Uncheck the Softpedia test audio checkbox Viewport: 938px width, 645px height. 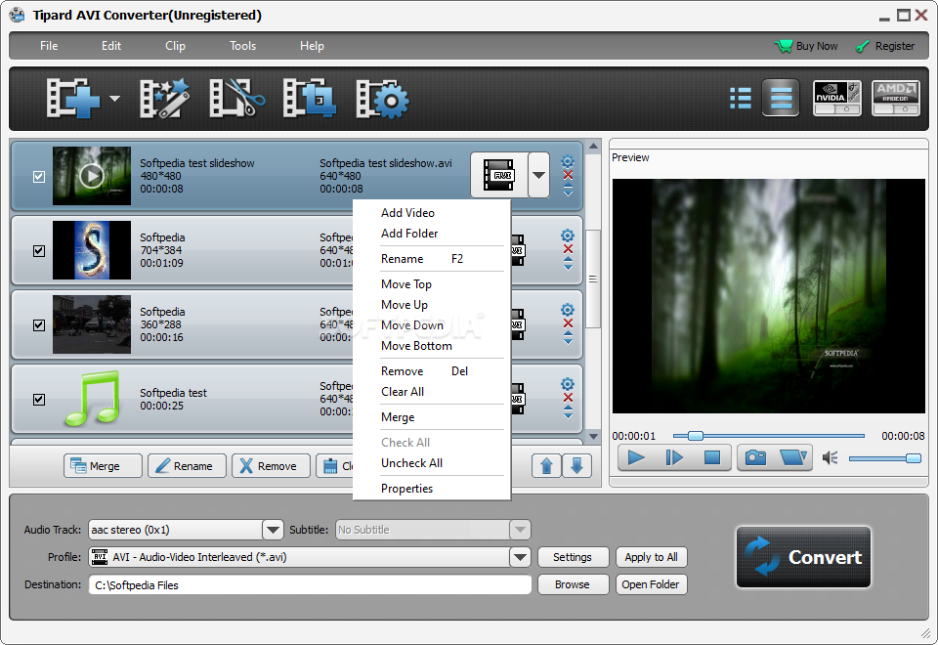tap(39, 399)
